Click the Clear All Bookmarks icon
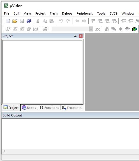This screenshot has width=139, height=161. (x=114, y=21)
